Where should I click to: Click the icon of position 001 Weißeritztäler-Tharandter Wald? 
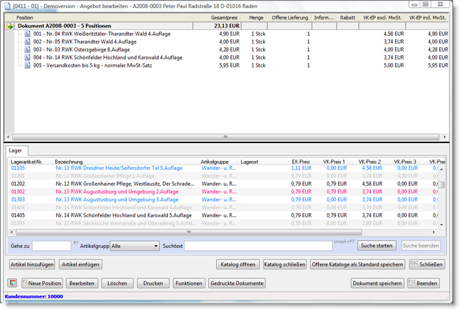click(x=28, y=34)
